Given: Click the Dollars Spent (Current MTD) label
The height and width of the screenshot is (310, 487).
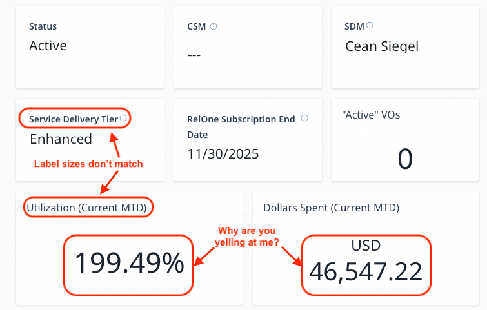Looking at the screenshot, I should tap(331, 208).
